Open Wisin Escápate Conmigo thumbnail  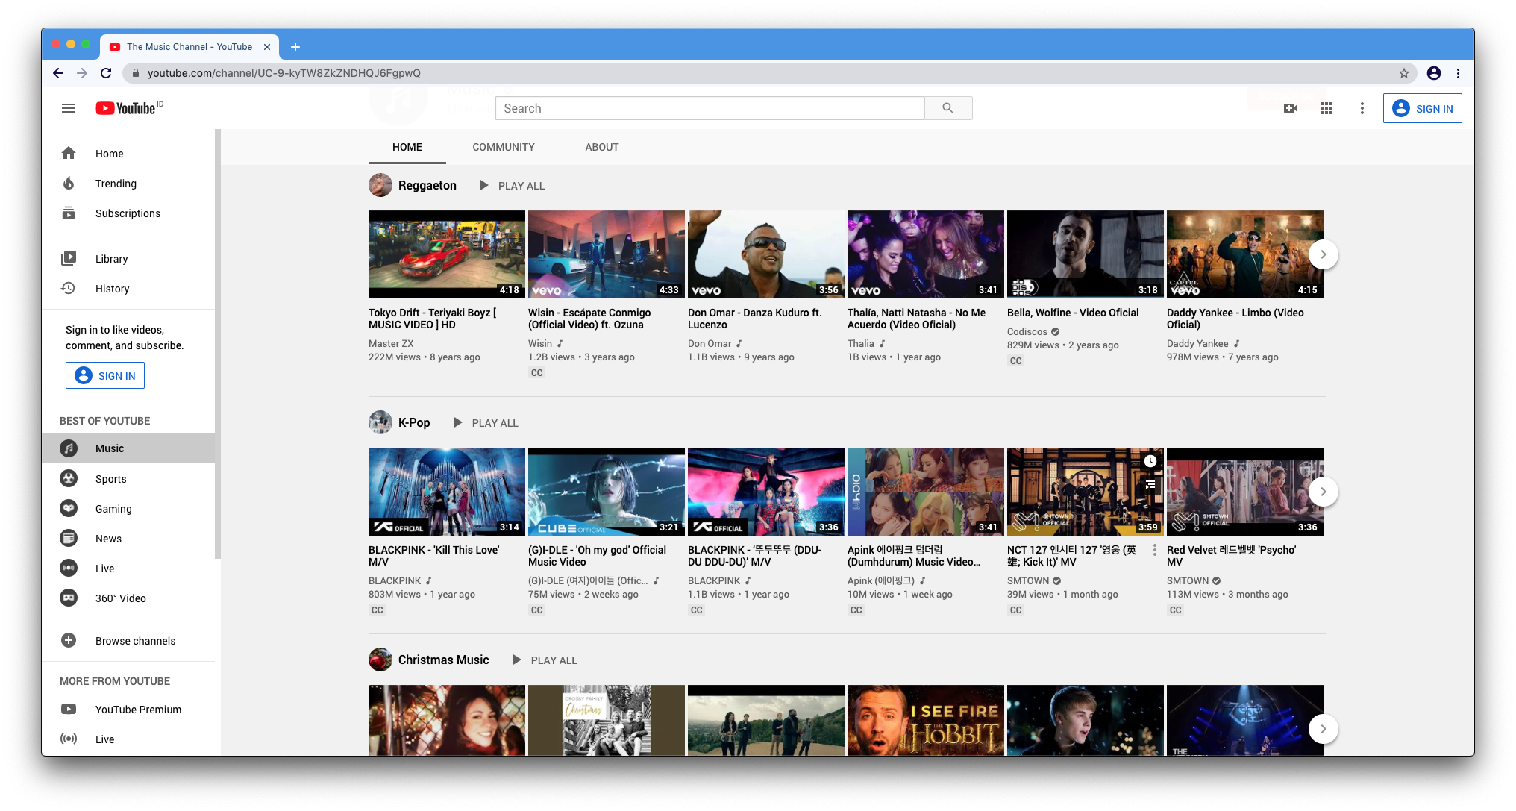pos(607,254)
